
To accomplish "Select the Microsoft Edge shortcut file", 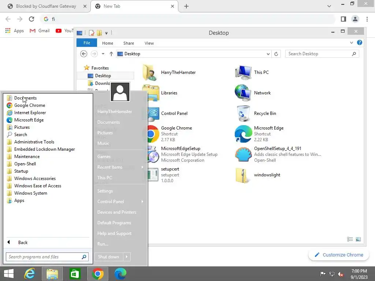I will coord(259,134).
